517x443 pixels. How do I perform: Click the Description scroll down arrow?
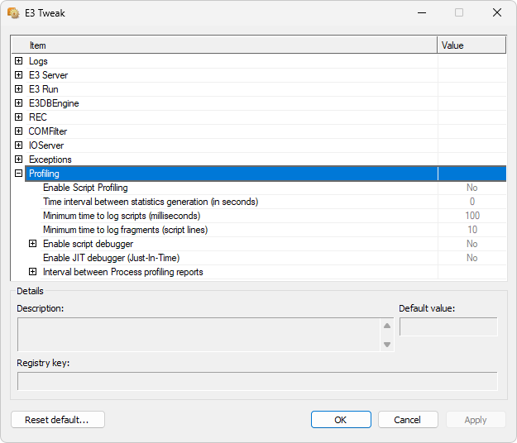pos(387,344)
